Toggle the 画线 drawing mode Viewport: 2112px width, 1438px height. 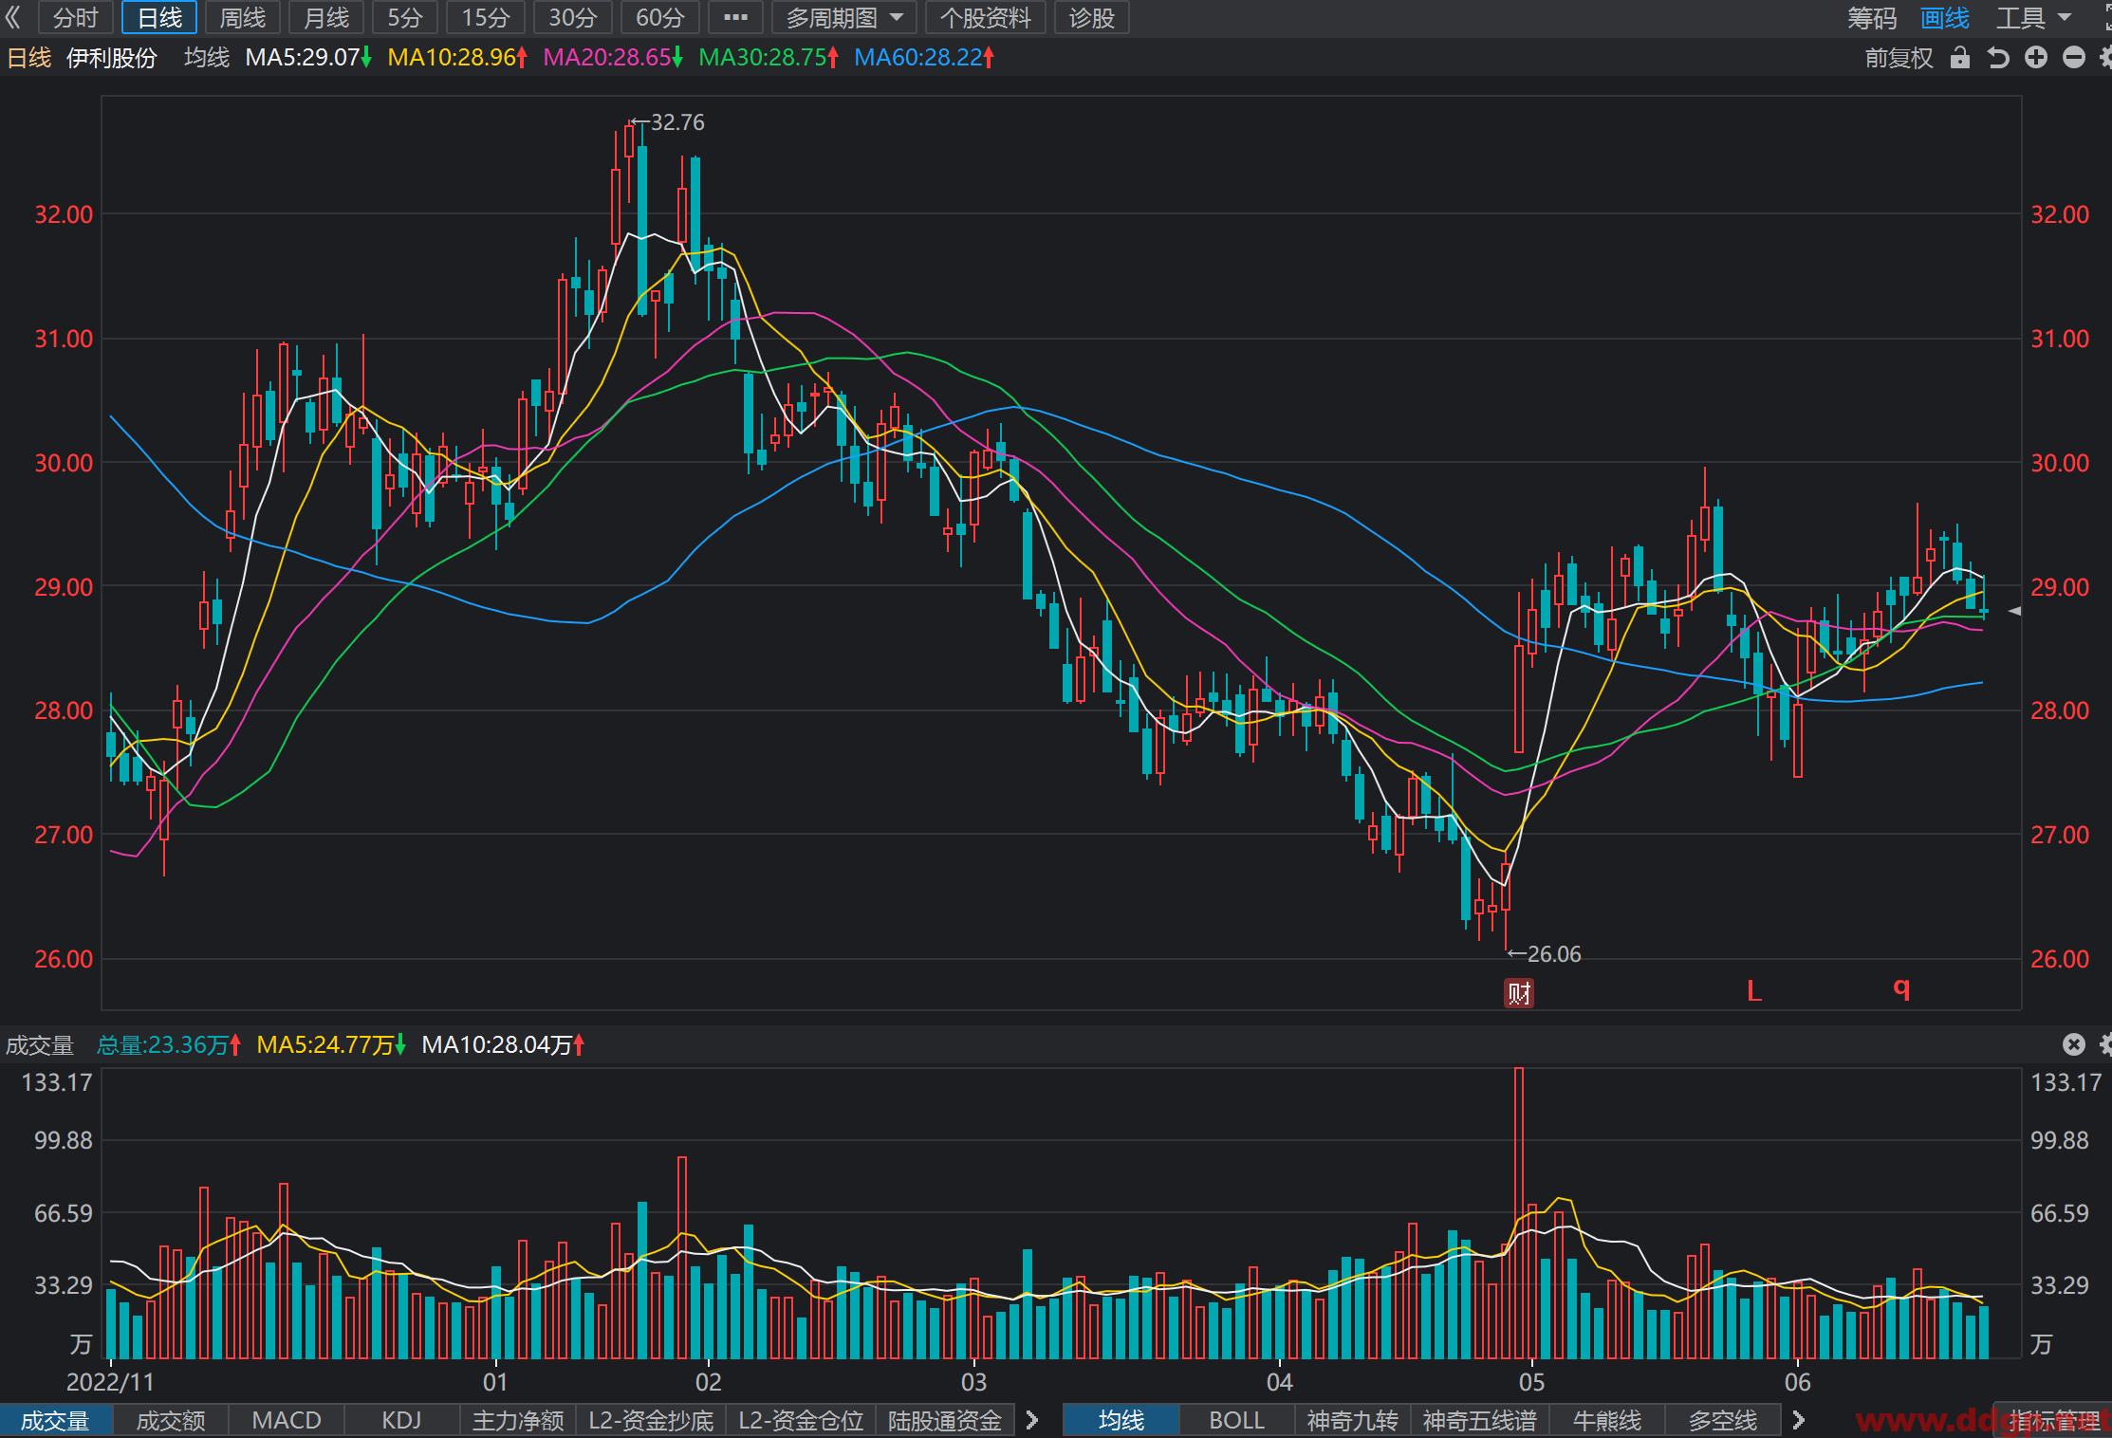coord(1944,17)
